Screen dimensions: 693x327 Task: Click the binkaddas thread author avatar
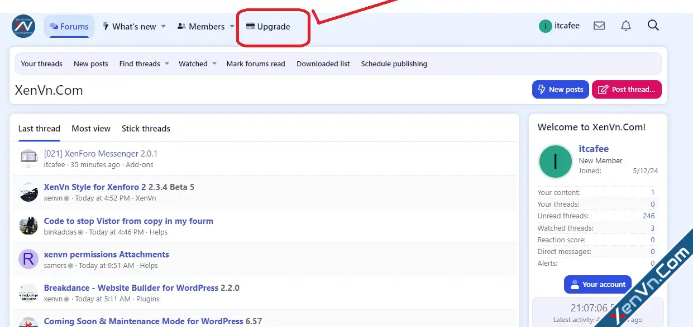(x=28, y=226)
